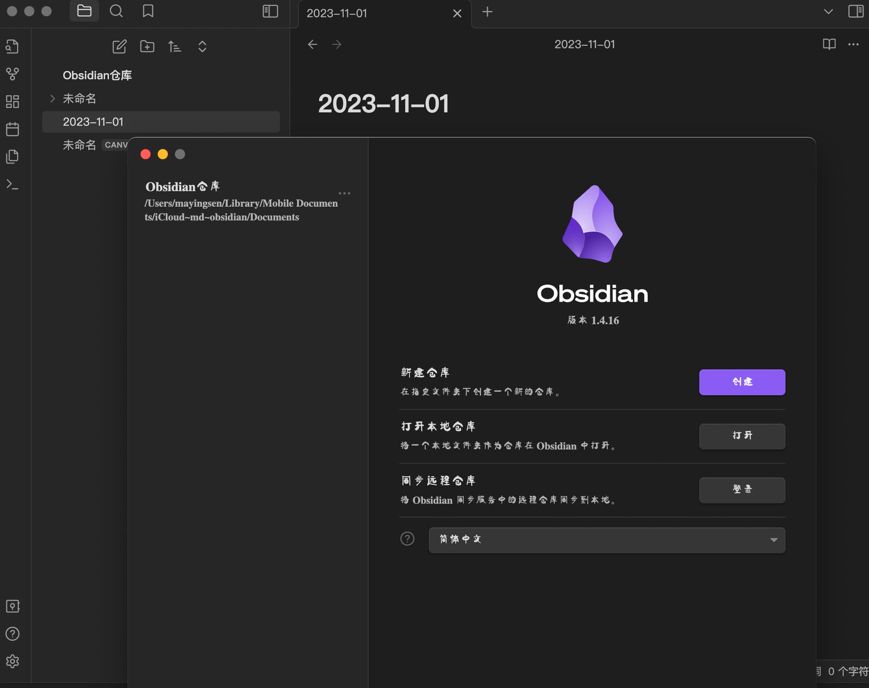Open more options menu for the note
Image resolution: width=869 pixels, height=688 pixels.
pos(854,44)
